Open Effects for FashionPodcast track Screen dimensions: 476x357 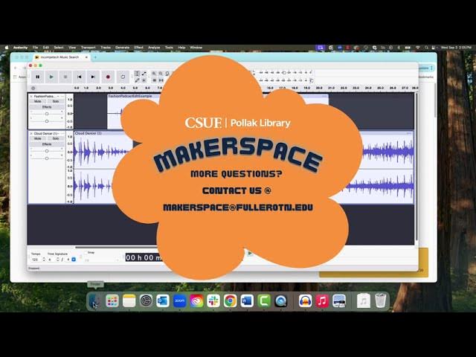(x=47, y=107)
